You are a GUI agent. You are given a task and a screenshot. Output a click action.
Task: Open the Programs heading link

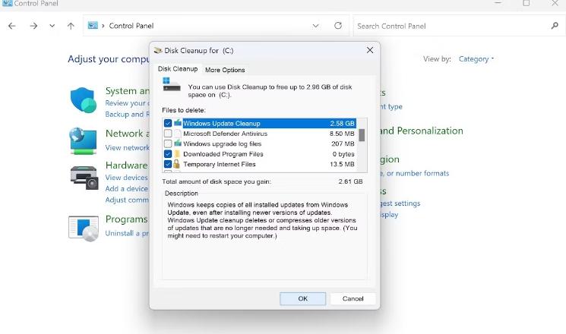coord(127,219)
